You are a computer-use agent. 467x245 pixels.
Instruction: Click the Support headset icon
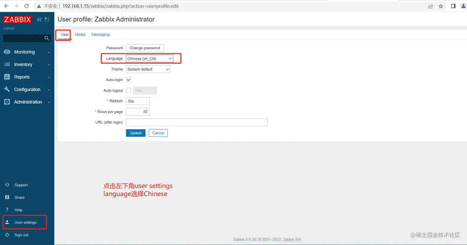click(x=7, y=185)
